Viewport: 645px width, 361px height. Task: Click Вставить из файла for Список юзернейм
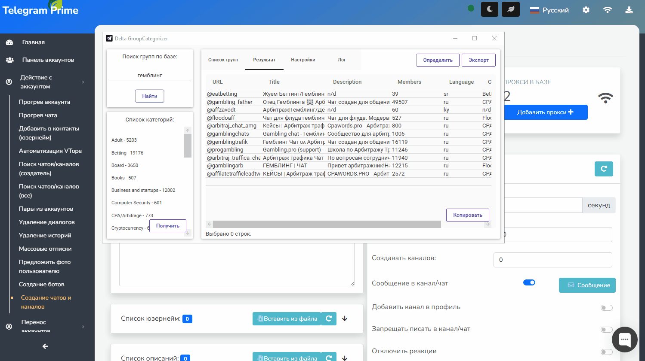pyautogui.click(x=287, y=319)
